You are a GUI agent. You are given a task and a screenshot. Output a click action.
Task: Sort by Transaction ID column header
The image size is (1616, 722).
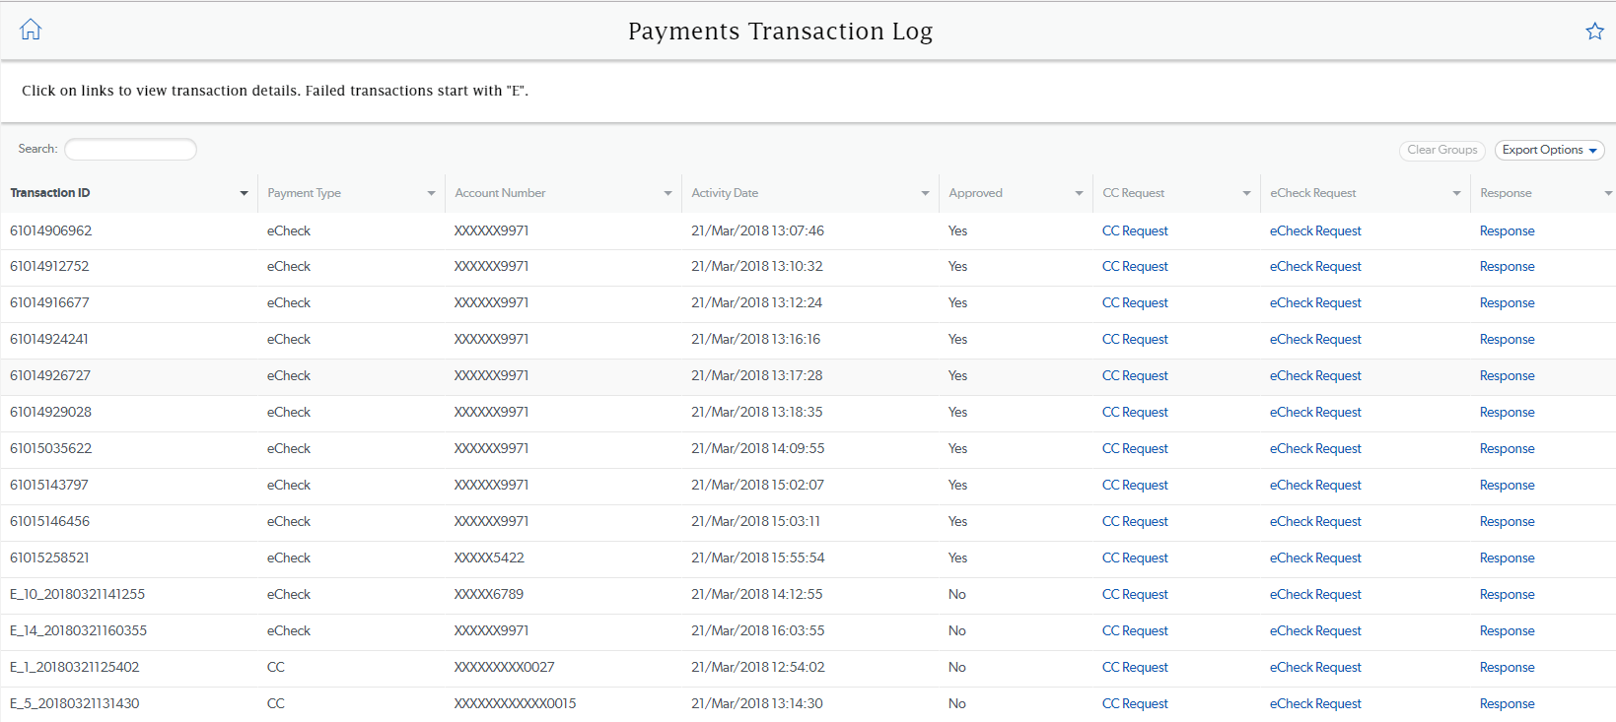point(50,193)
